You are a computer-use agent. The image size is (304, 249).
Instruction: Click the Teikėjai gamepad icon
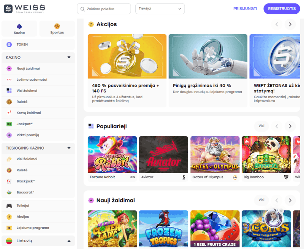pos(9,206)
